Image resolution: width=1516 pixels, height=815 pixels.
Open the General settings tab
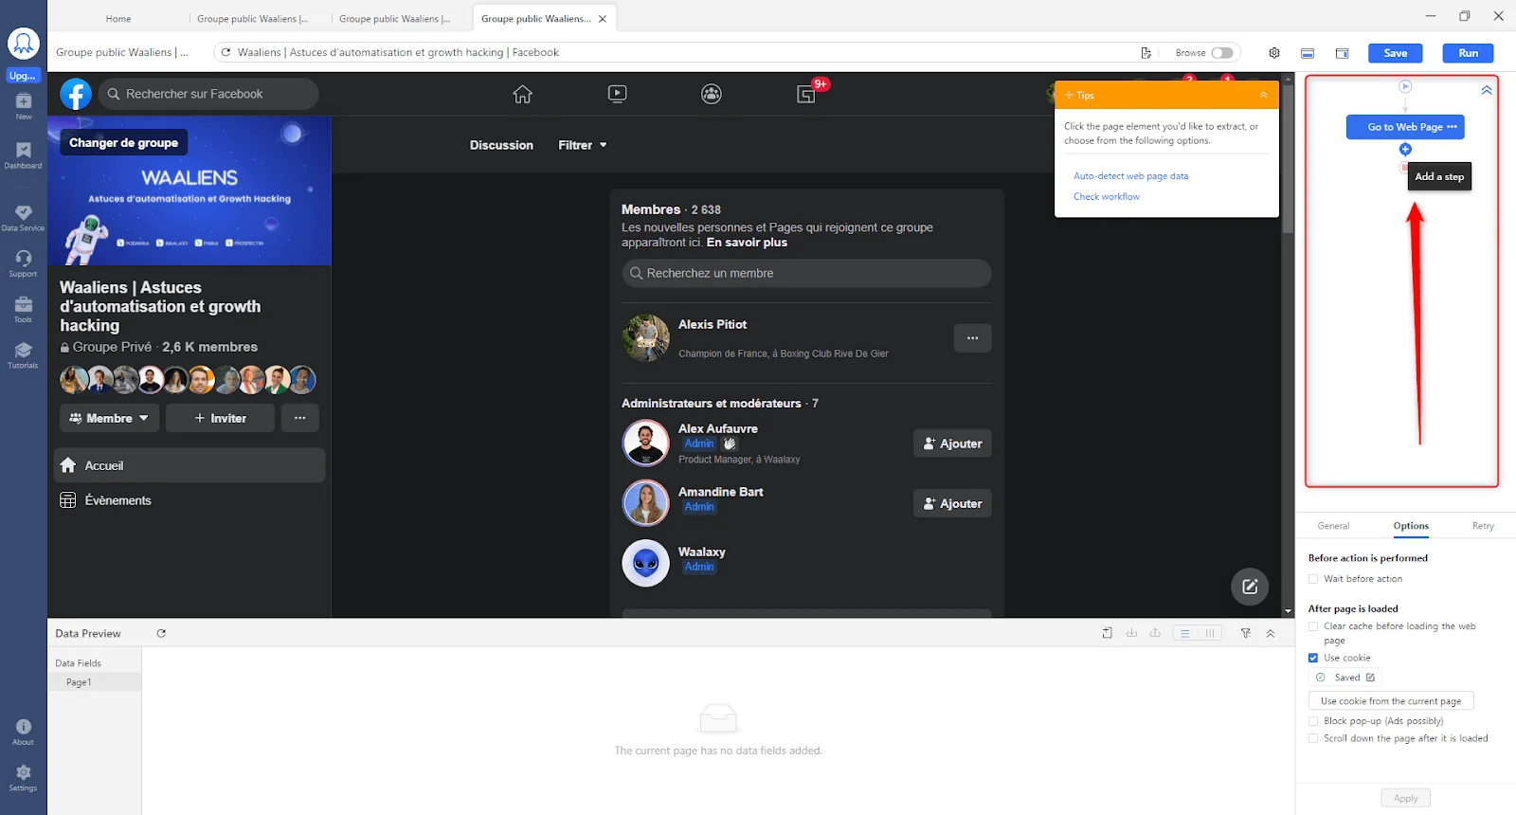[1333, 526]
